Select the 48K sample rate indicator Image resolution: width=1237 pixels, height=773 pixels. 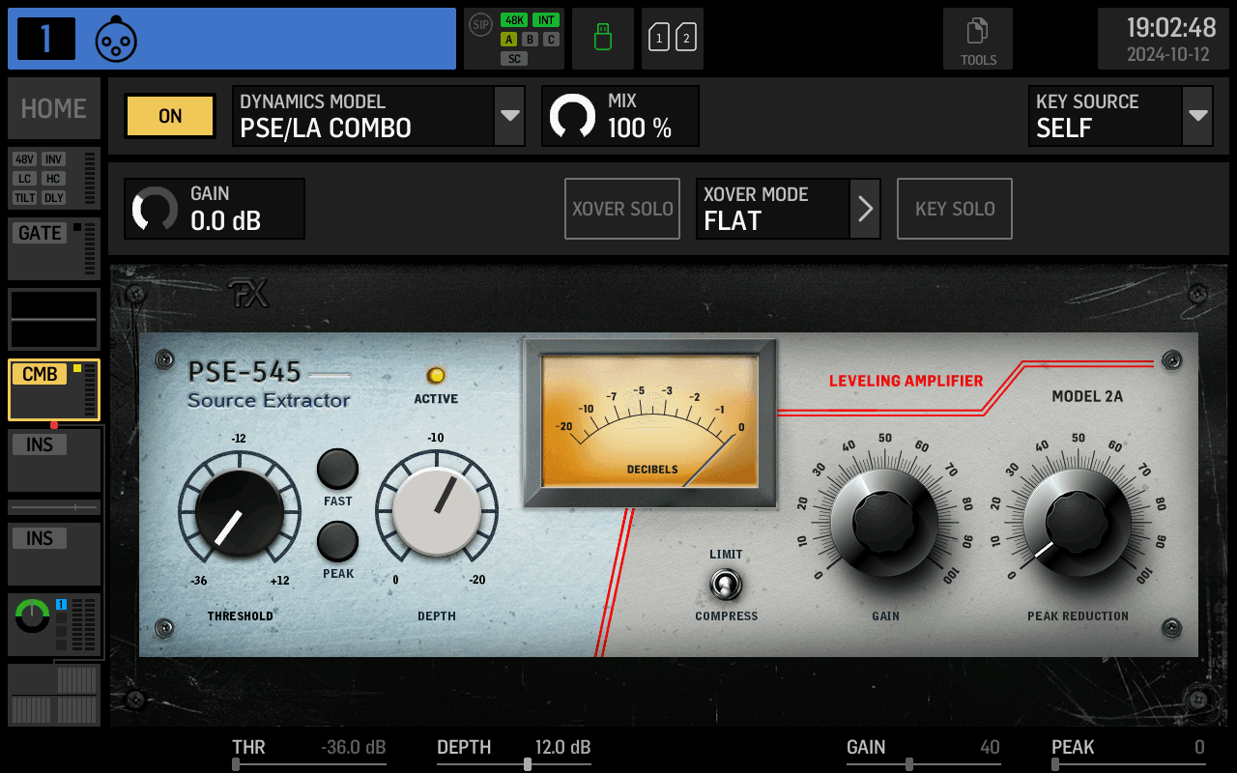coord(514,20)
